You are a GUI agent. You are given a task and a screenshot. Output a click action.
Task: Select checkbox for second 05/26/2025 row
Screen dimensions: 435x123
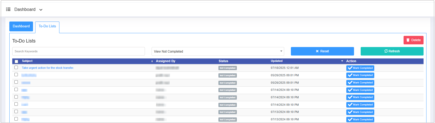pos(16,82)
